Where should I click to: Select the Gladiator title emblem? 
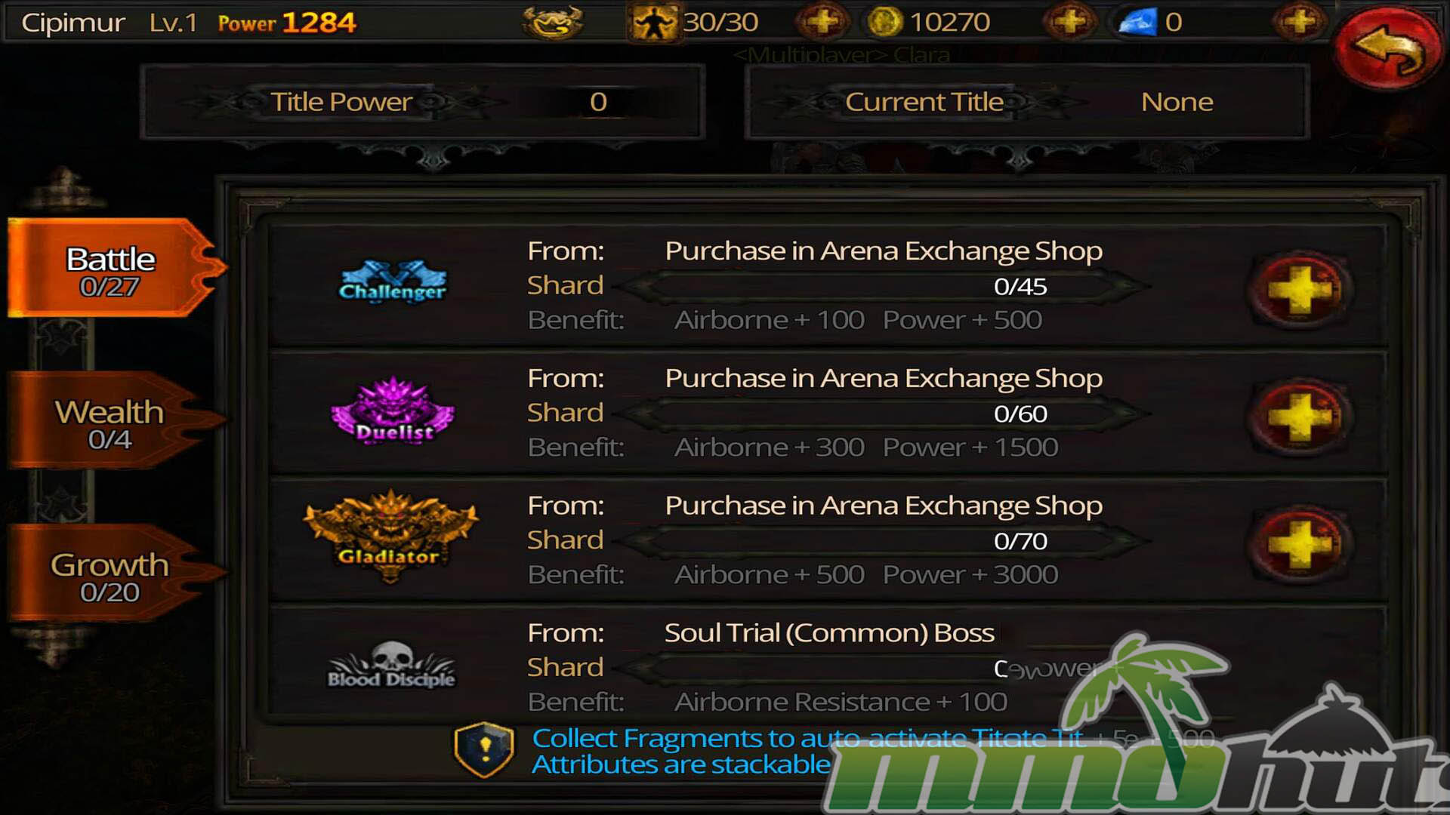tap(390, 536)
